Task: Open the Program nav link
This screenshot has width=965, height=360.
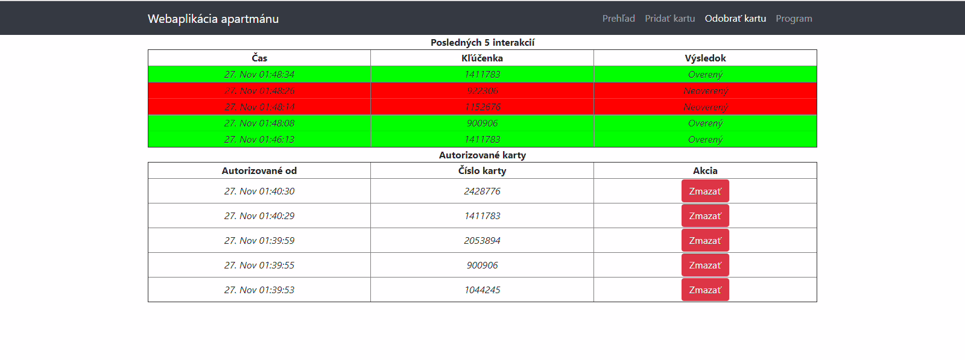Action: click(x=794, y=19)
